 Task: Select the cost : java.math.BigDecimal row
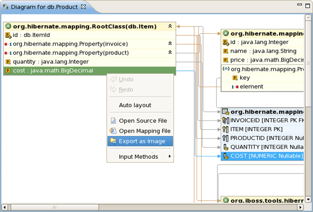pyautogui.click(x=90, y=71)
